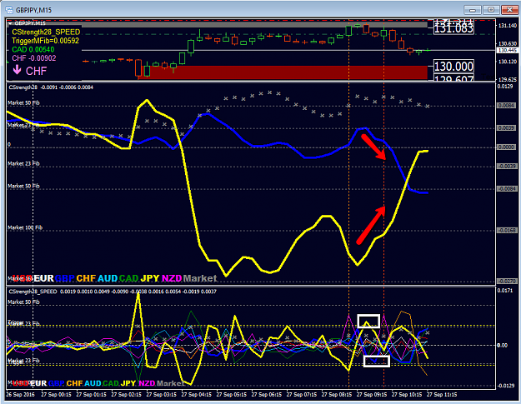Click the -0.0168 level tag on scale
521x404 pixels.
coord(506,231)
